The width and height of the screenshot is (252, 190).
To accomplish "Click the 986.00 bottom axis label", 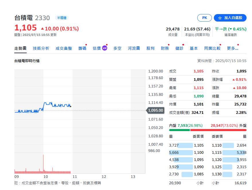I will [154, 151].
